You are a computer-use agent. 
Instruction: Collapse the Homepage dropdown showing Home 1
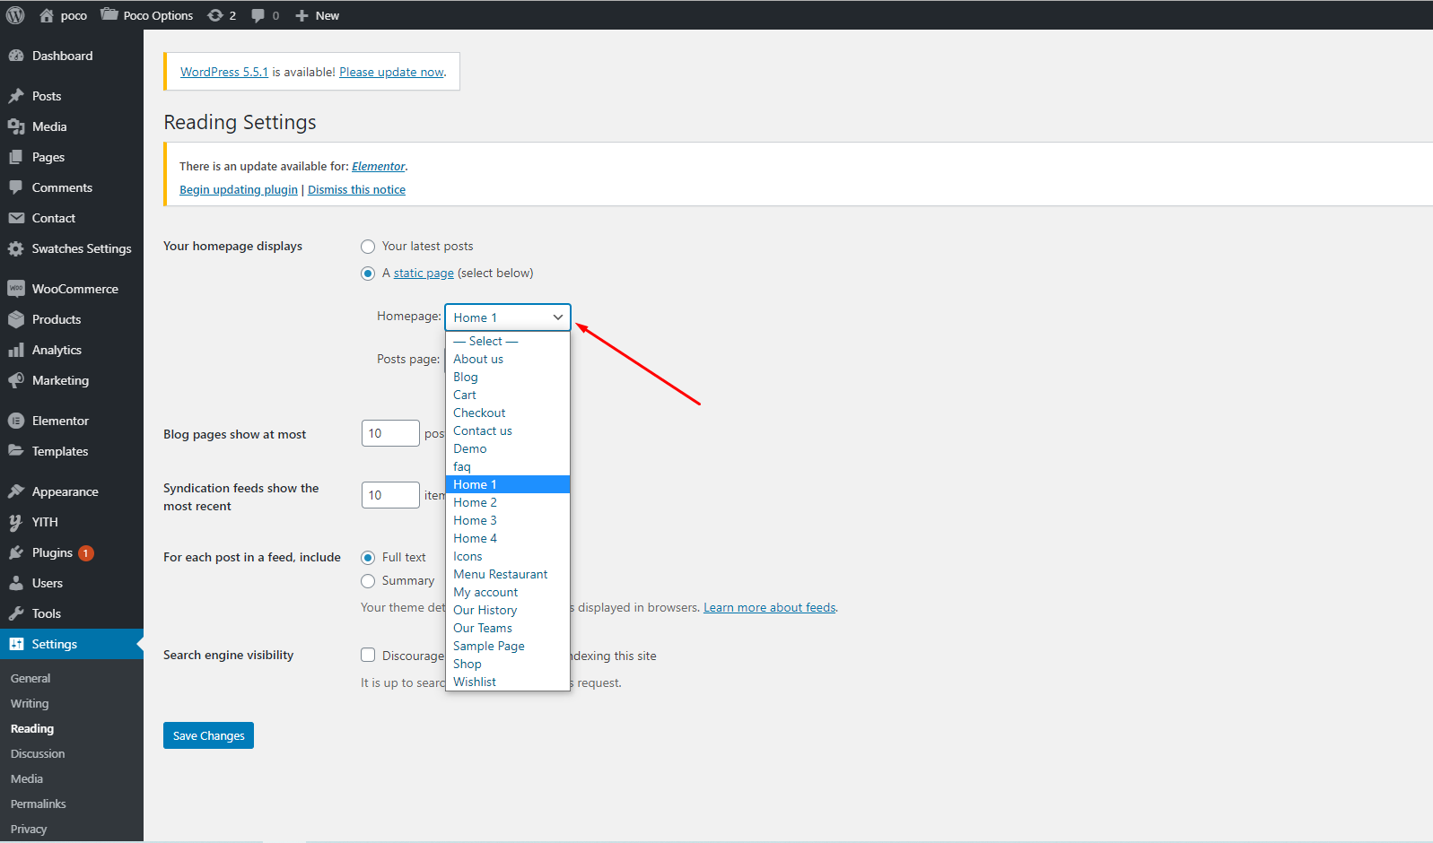[x=507, y=317]
